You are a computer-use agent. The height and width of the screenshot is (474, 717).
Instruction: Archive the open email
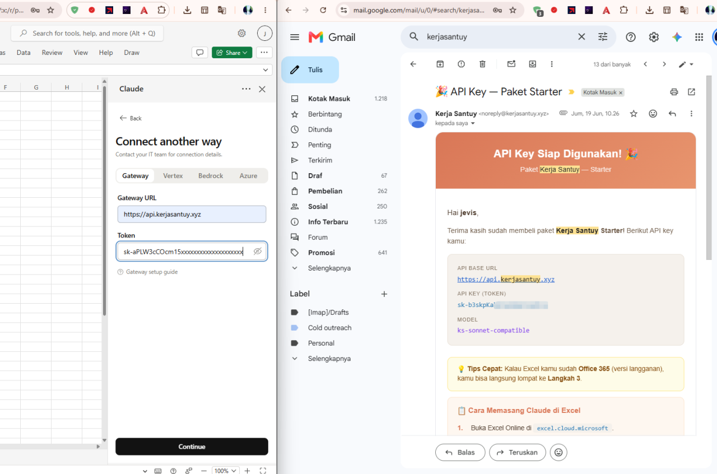440,64
